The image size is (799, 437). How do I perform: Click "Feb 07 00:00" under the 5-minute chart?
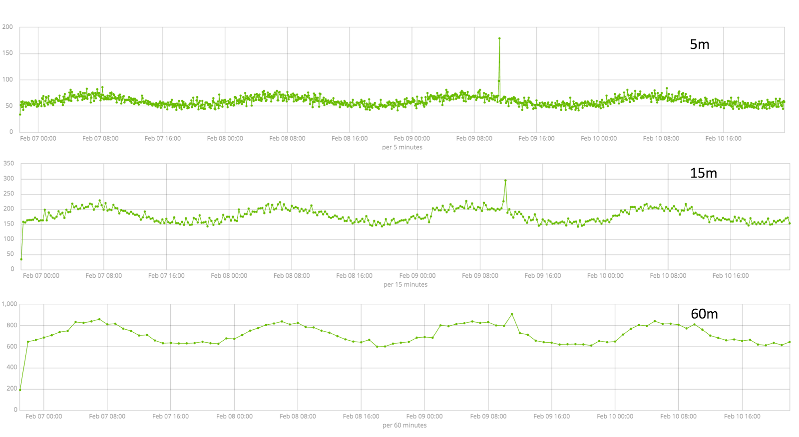pos(38,138)
